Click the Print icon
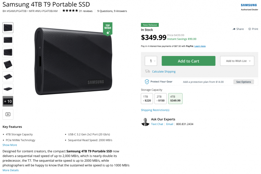 [x=249, y=29]
